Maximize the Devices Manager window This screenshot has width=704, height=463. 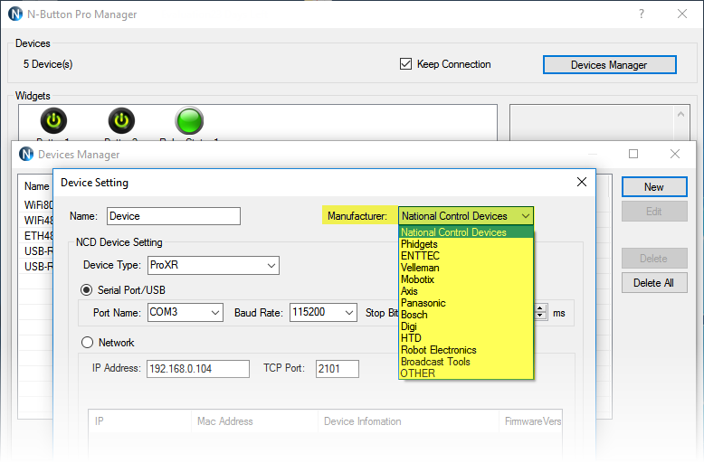[633, 154]
